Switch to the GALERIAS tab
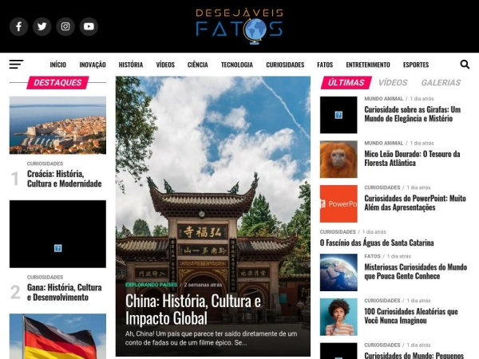The image size is (479, 359). (x=441, y=82)
